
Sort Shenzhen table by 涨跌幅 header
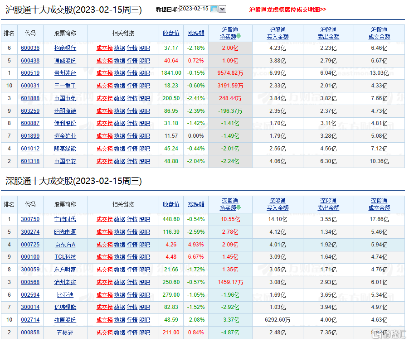pos(196,204)
